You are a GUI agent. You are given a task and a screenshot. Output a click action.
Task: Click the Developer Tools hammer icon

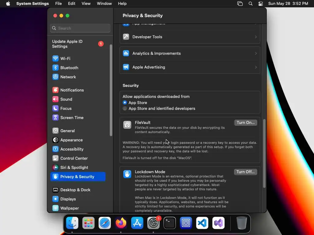(x=126, y=37)
